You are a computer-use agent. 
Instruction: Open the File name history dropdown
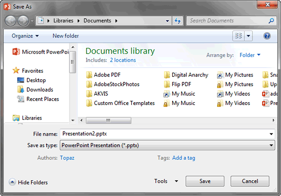tap(271, 134)
